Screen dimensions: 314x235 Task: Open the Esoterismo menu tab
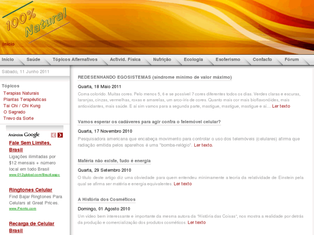click(228, 60)
